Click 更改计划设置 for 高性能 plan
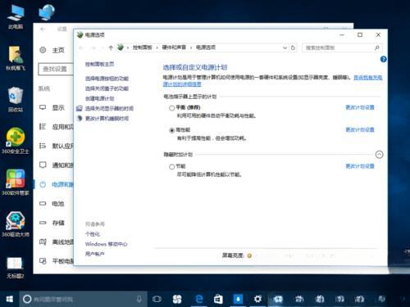 (x=360, y=129)
